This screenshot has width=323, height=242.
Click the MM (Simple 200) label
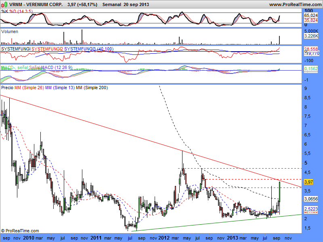(x=92, y=88)
